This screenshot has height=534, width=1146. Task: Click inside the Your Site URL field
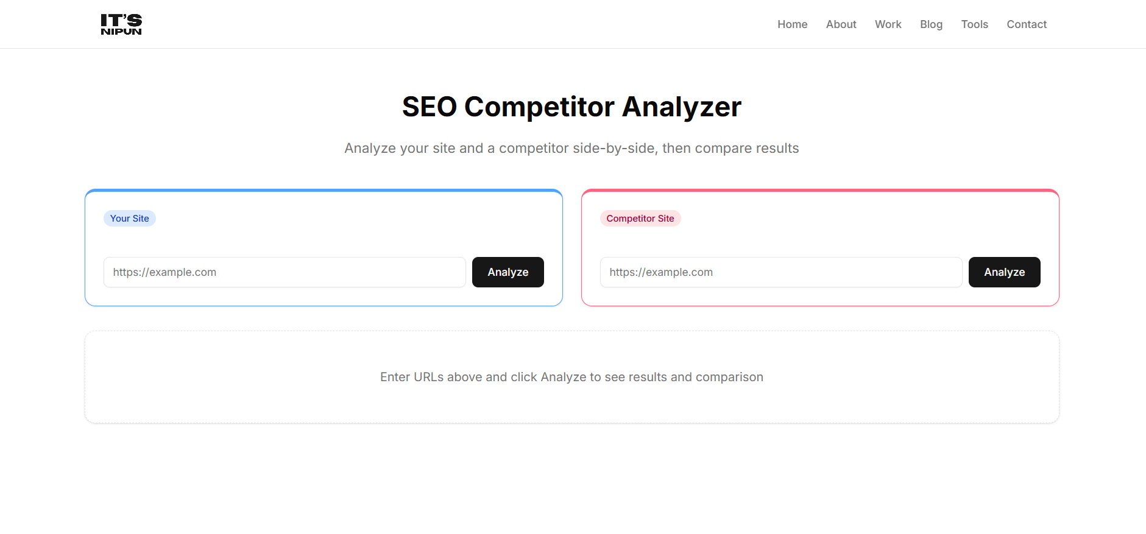tap(284, 272)
